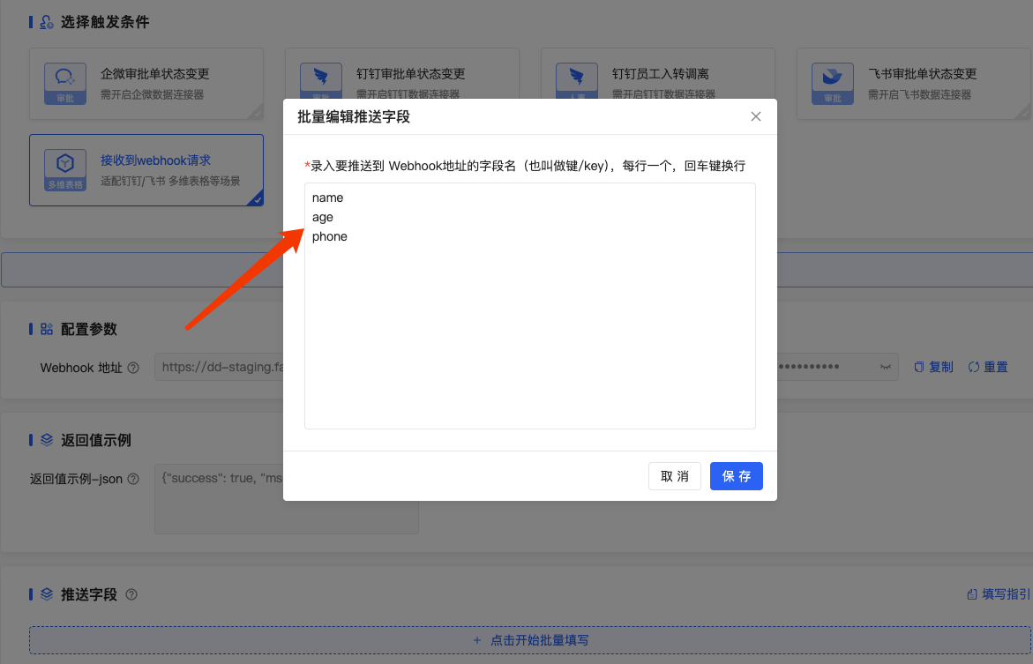Click the 'name' line in the textarea
Viewport: 1033px width, 664px height.
point(327,198)
